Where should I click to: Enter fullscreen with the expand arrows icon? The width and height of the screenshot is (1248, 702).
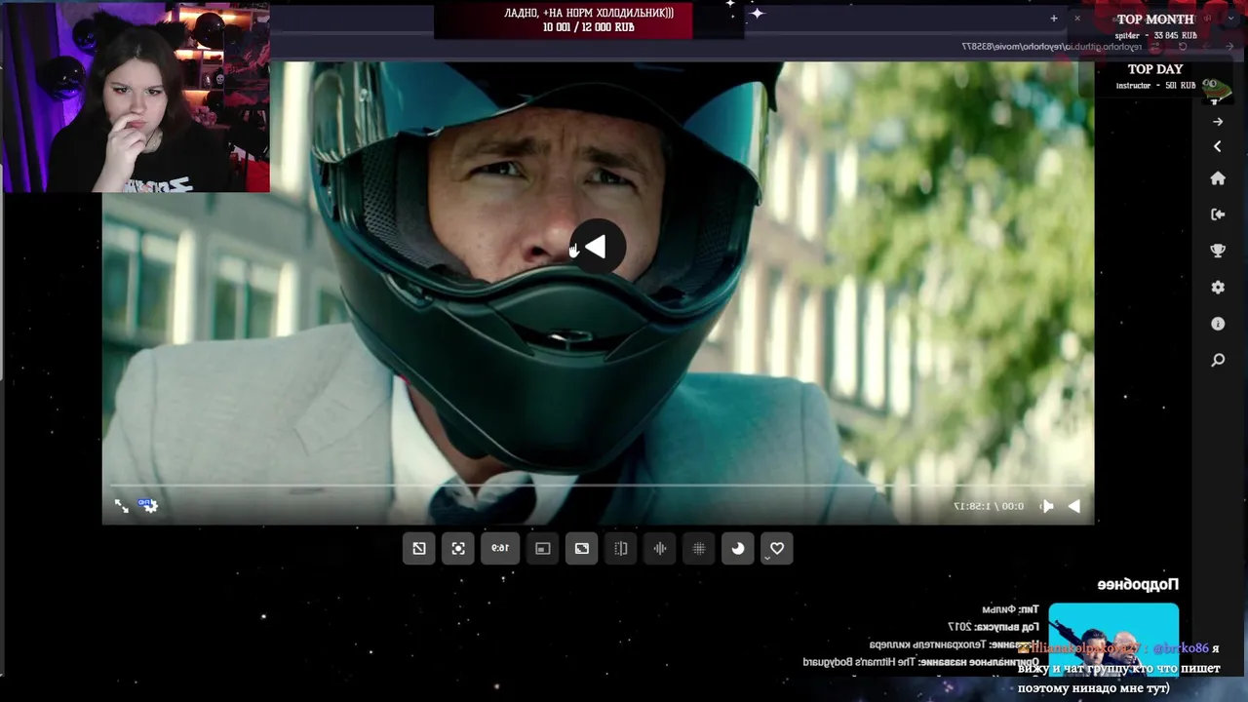[122, 506]
